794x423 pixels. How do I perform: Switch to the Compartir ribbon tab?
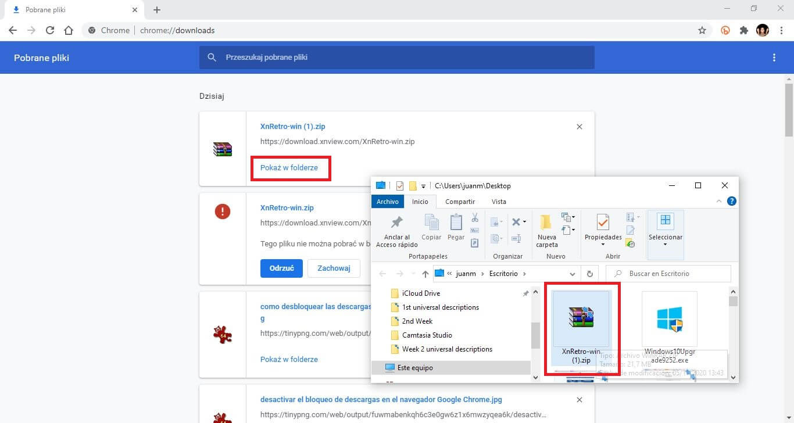[x=460, y=201]
